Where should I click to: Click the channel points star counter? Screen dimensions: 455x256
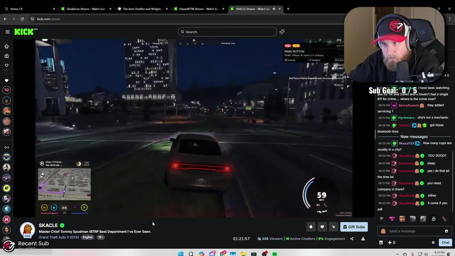[392, 242]
